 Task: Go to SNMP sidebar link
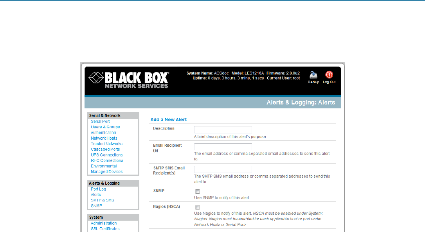tap(96, 206)
